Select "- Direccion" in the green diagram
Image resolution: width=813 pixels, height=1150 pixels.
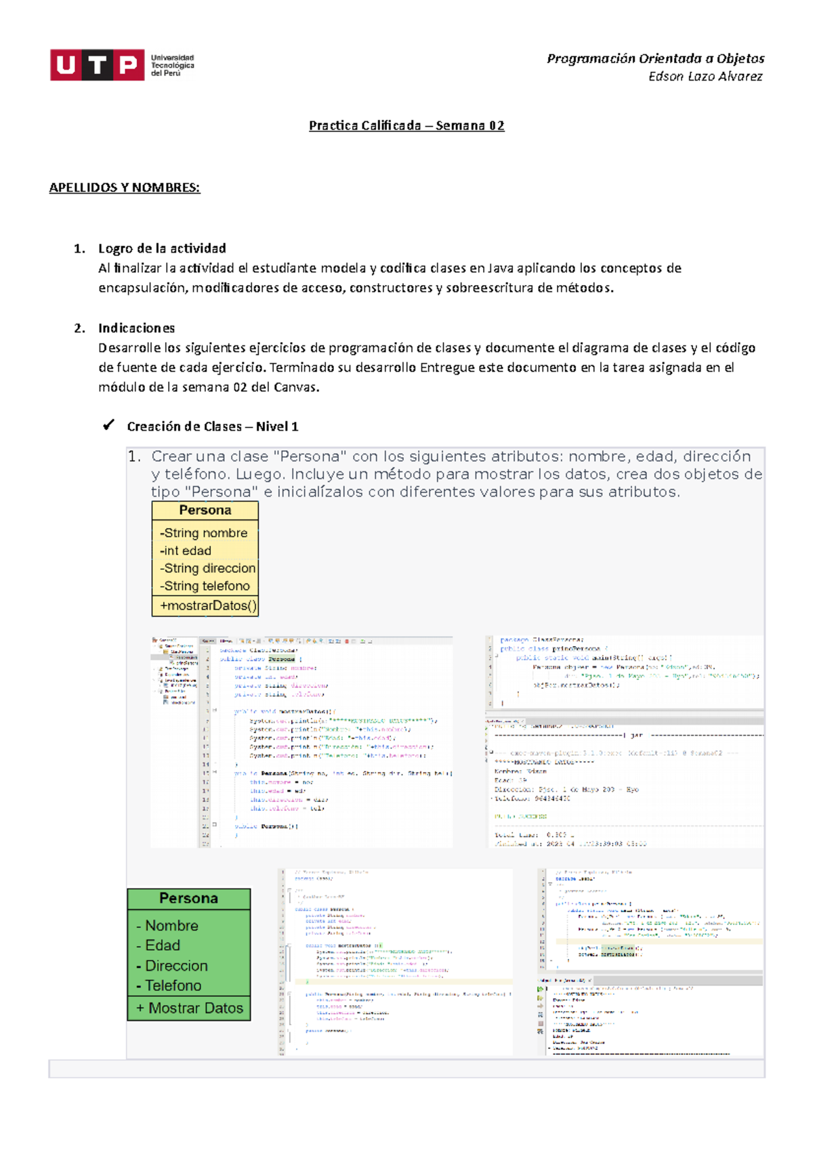[172, 966]
